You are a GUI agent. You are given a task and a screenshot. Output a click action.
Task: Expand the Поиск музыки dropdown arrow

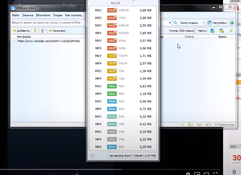pyautogui.click(x=203, y=23)
